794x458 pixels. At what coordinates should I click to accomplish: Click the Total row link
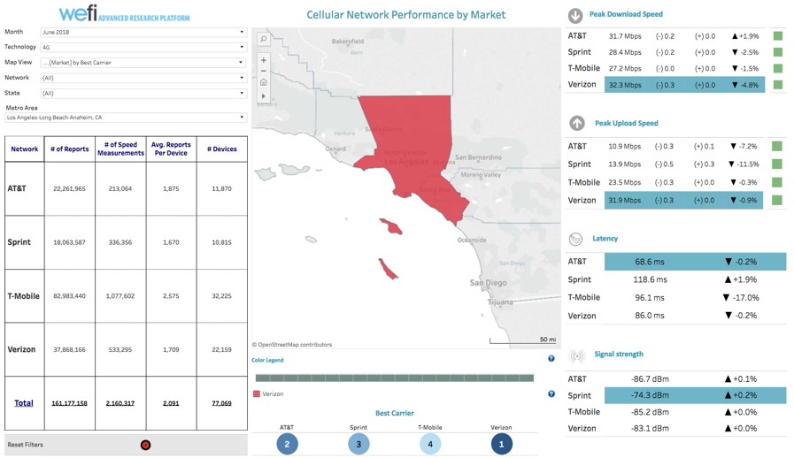coord(24,403)
